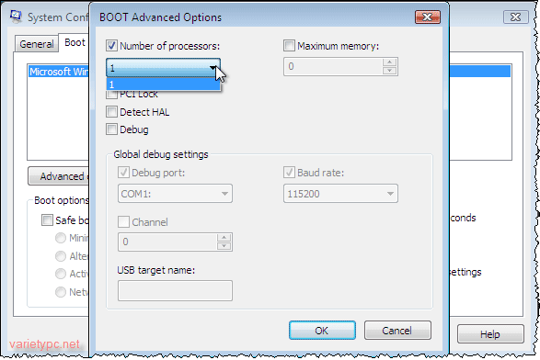The width and height of the screenshot is (540, 360).
Task: Close the BOOT Advanced Options dialog
Action: click(x=428, y=17)
